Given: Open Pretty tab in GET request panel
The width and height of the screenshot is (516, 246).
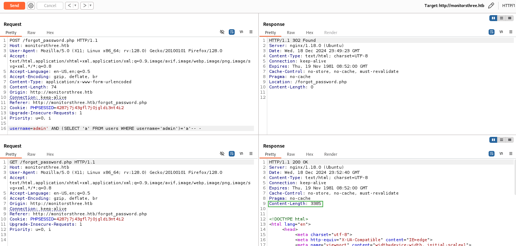Looking at the screenshot, I should [x=11, y=154].
